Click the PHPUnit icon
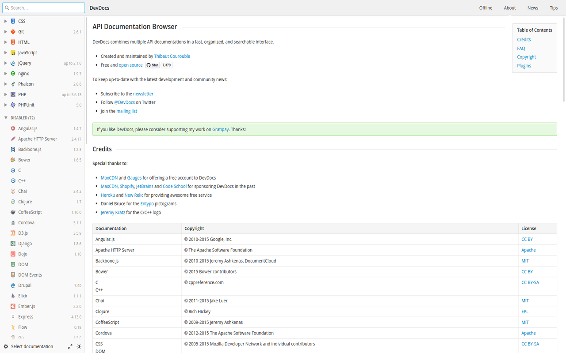 tap(13, 105)
